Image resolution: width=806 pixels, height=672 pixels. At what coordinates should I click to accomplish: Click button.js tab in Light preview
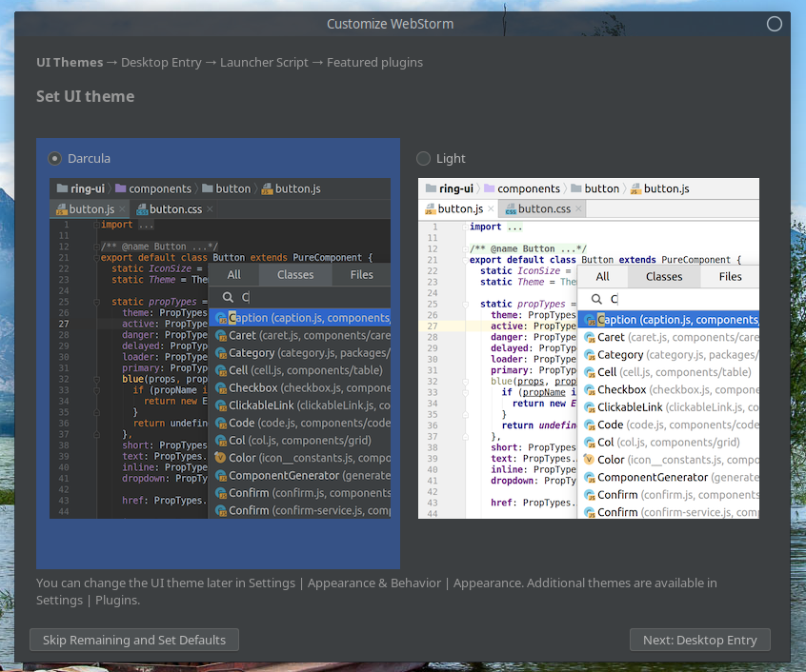[459, 209]
